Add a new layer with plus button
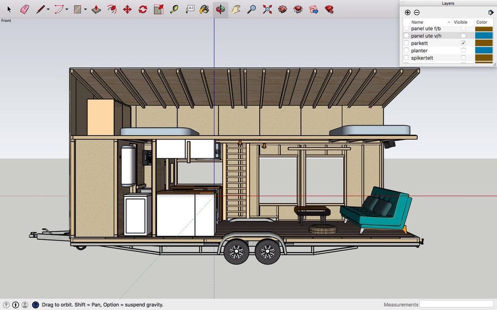 pyautogui.click(x=407, y=12)
